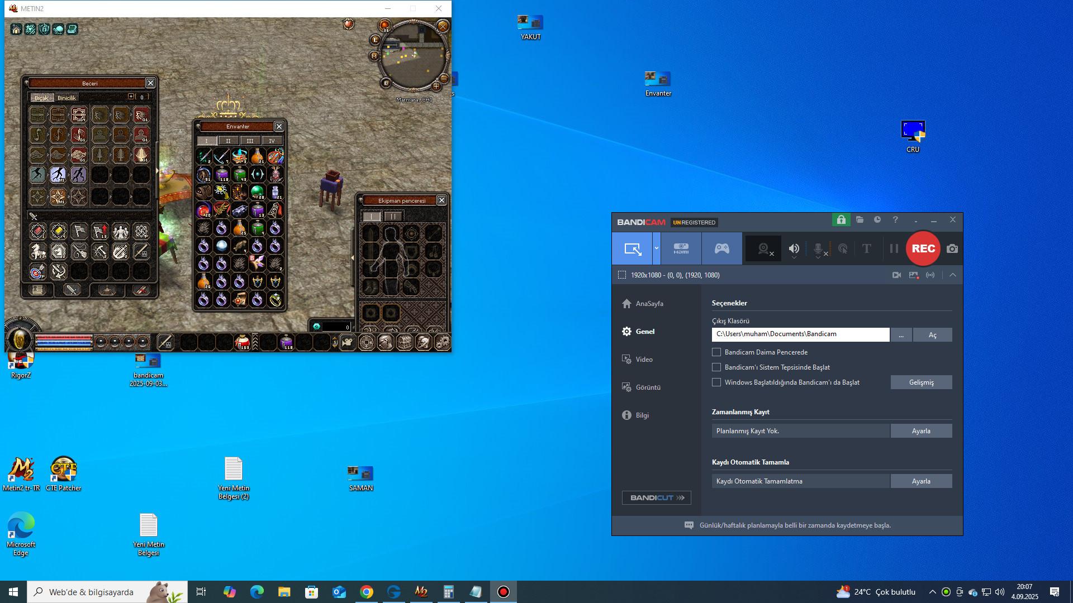Click the speaker sound icon in Bandicam
This screenshot has height=603, width=1073.
(794, 249)
